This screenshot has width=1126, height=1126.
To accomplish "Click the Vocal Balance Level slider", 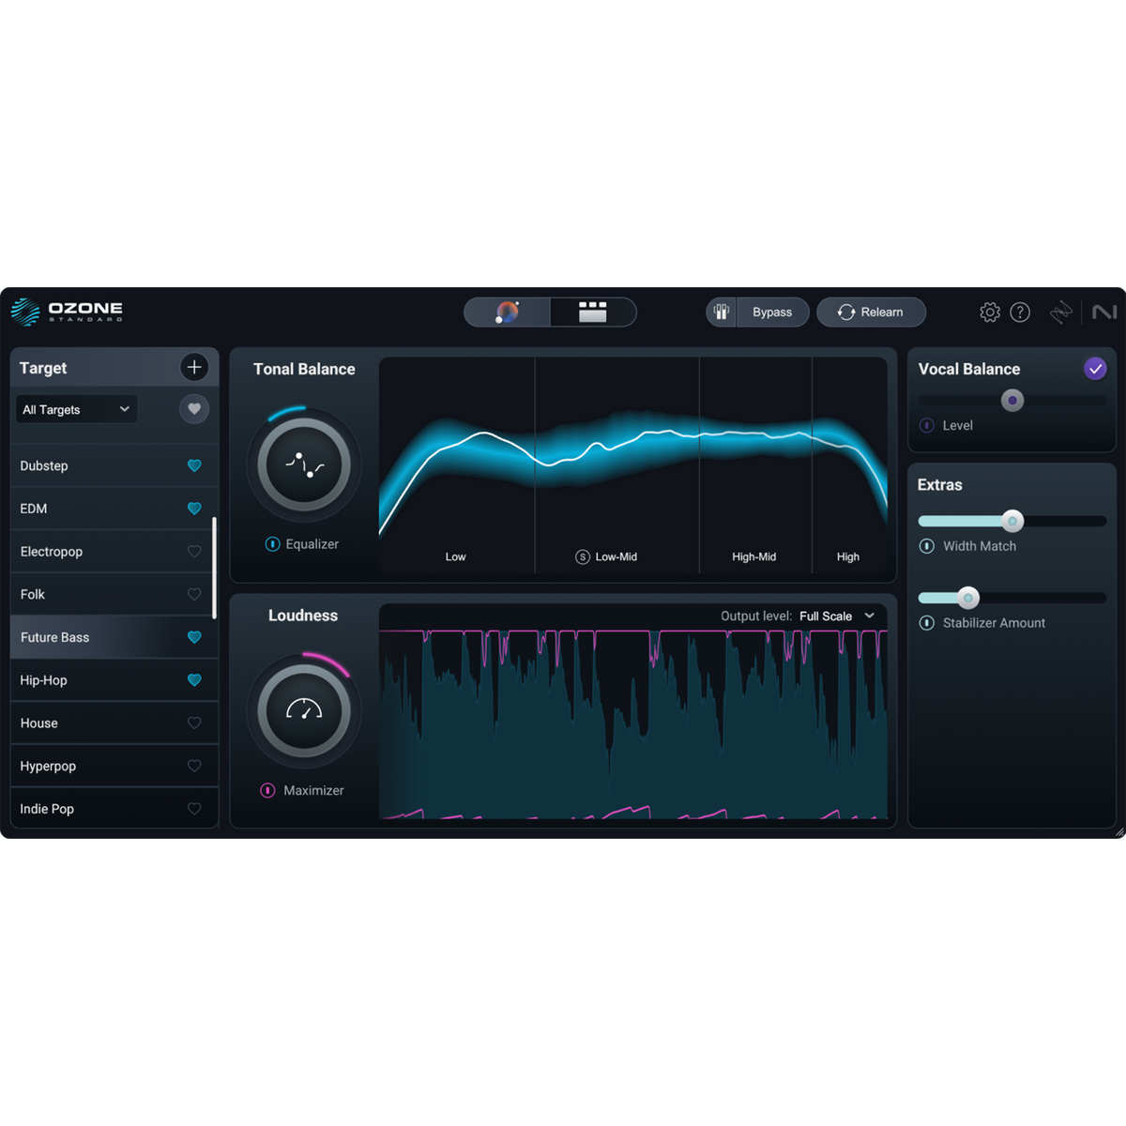I will coord(1012,401).
